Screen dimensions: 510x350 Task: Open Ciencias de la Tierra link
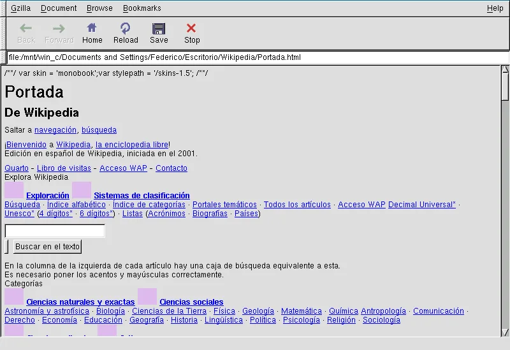(x=169, y=311)
